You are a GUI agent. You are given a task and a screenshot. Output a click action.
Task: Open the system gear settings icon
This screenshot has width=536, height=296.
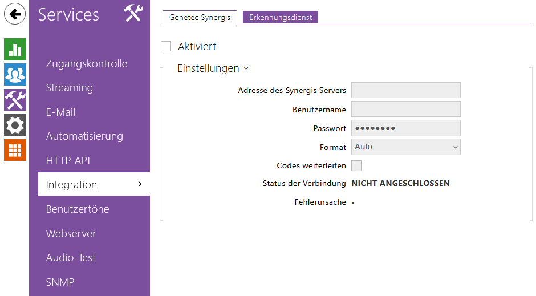point(15,125)
